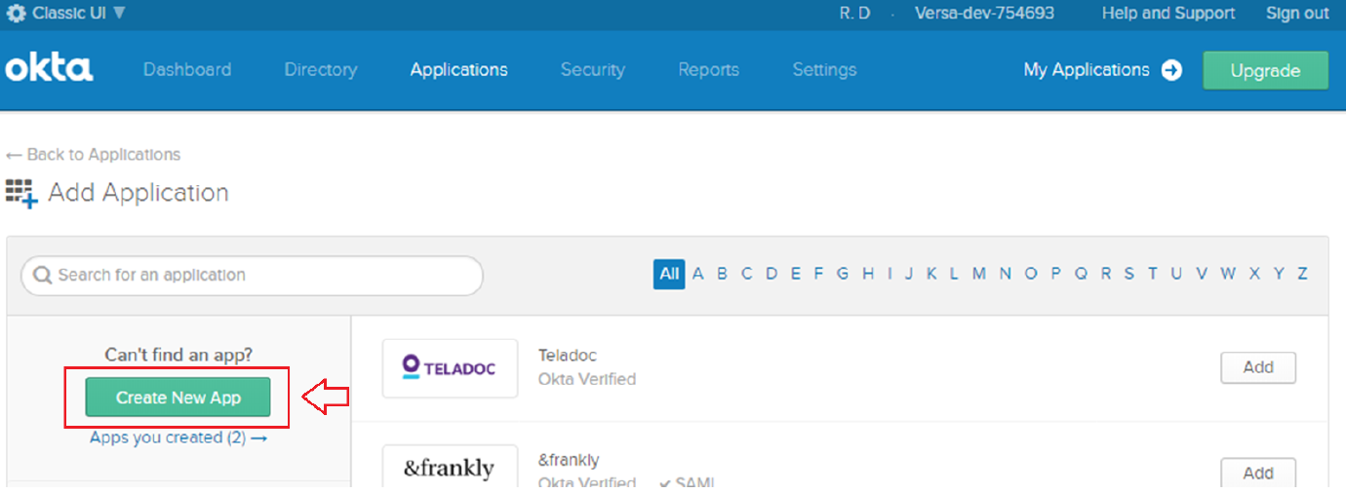Go to the Dashboard tab
Image resolution: width=1346 pixels, height=493 pixels.
187,70
